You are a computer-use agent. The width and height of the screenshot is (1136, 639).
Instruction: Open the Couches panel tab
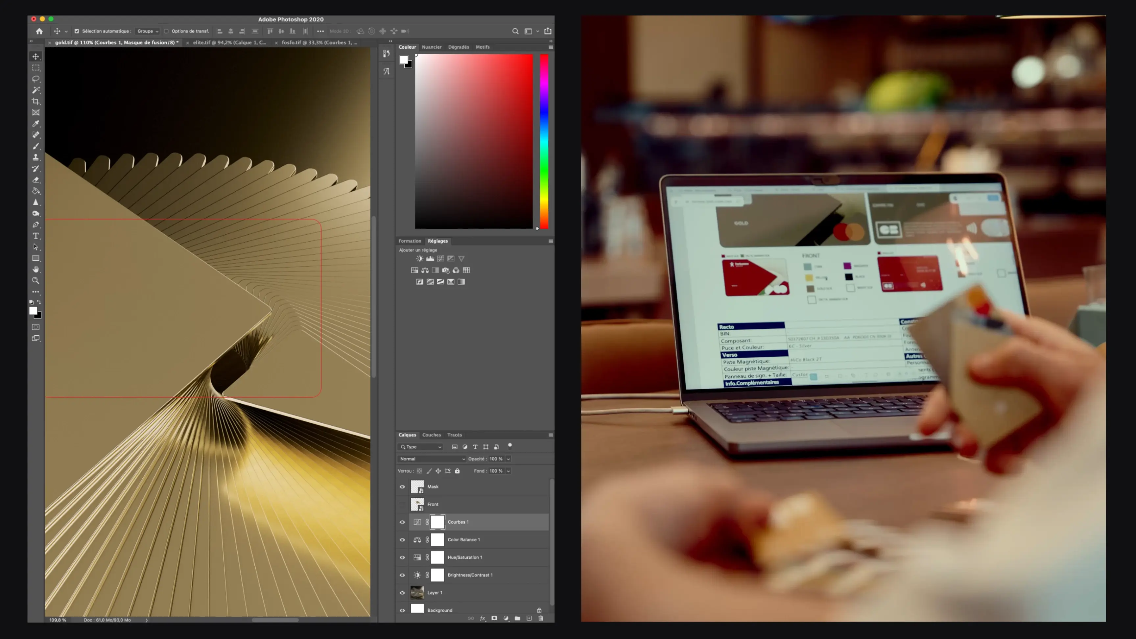coord(431,435)
